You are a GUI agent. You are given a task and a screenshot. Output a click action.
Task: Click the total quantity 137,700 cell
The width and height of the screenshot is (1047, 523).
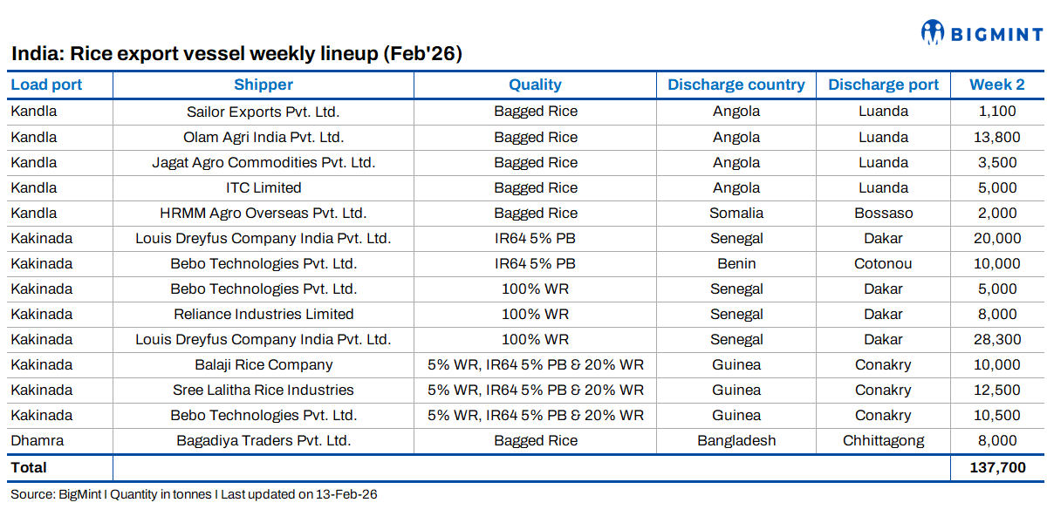point(997,468)
